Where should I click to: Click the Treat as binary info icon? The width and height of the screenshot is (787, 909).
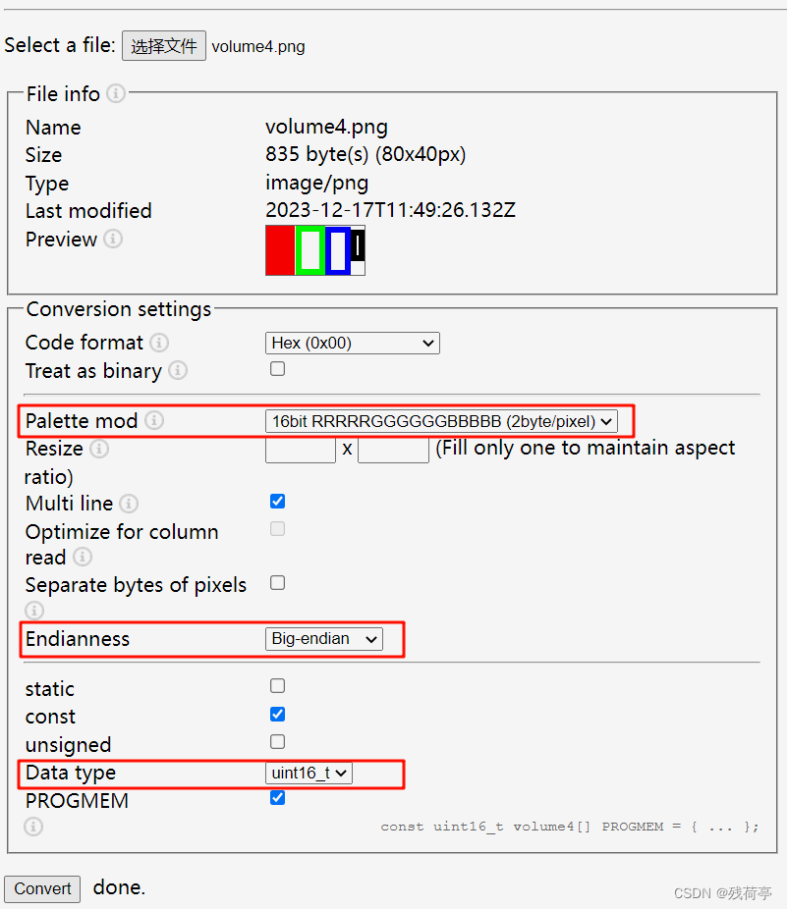178,371
